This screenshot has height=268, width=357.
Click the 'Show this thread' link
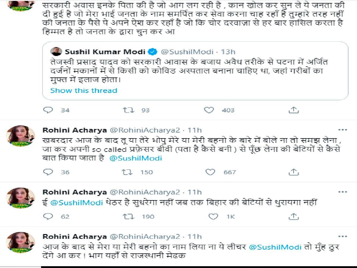[84, 91]
